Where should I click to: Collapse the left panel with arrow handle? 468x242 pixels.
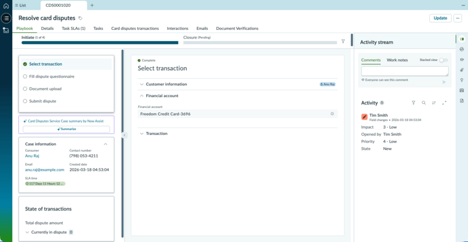(125, 135)
